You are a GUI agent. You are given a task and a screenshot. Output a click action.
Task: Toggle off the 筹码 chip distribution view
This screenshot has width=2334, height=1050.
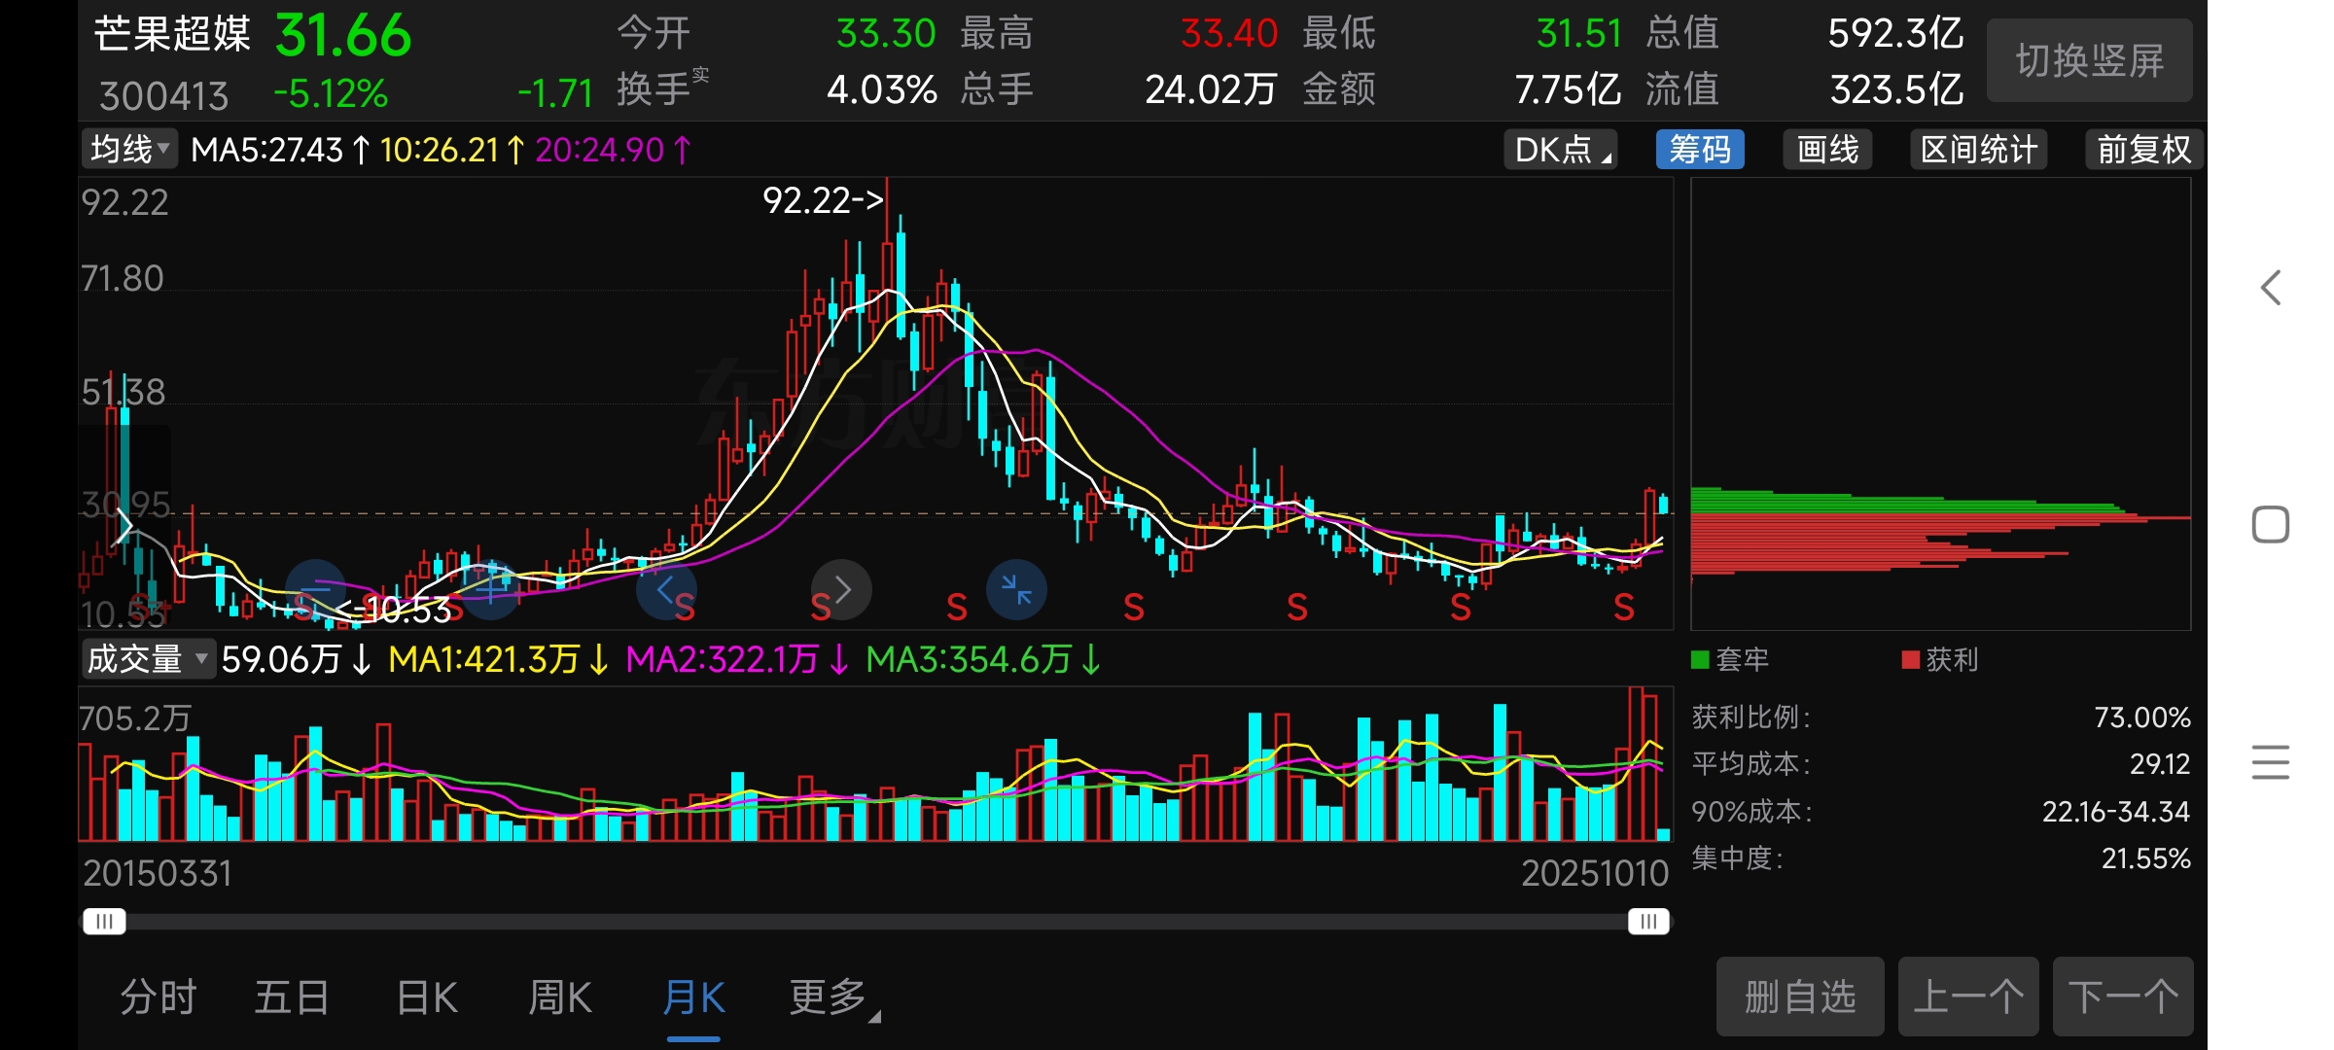coord(1699,150)
